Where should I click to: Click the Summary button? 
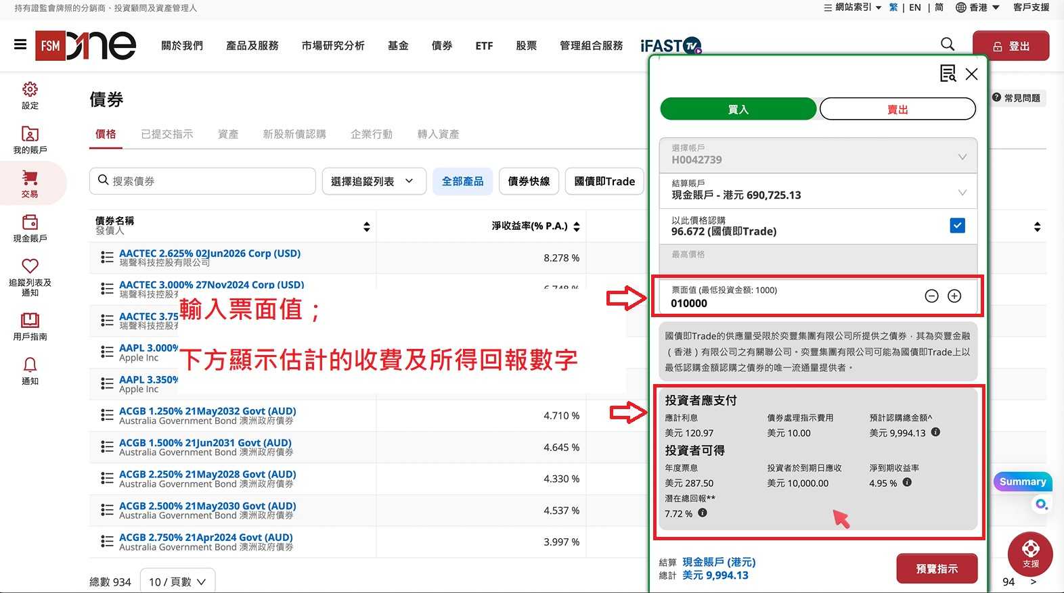(1023, 481)
